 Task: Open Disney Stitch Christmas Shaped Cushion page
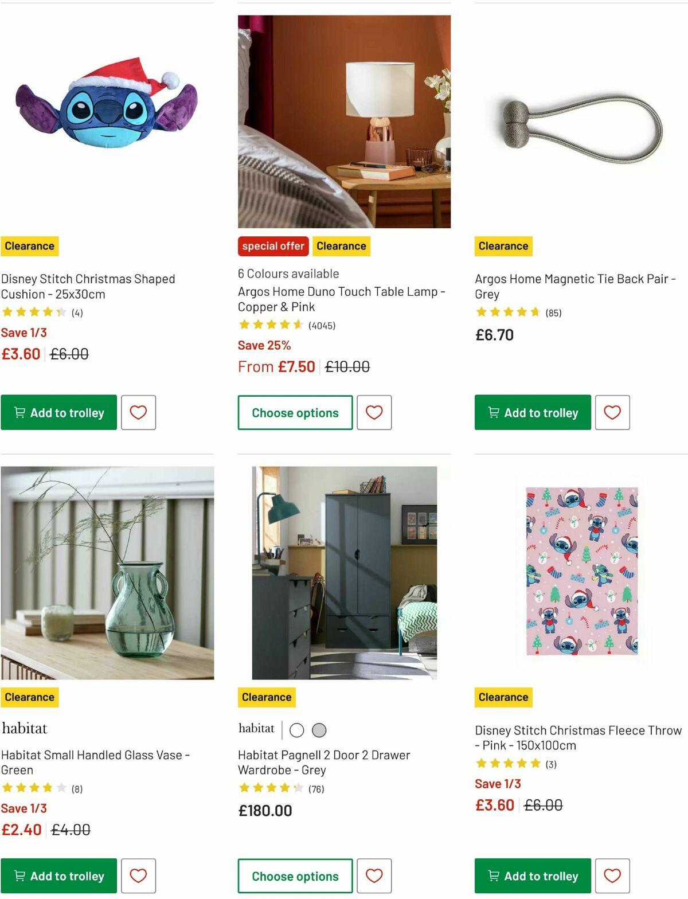[x=88, y=286]
